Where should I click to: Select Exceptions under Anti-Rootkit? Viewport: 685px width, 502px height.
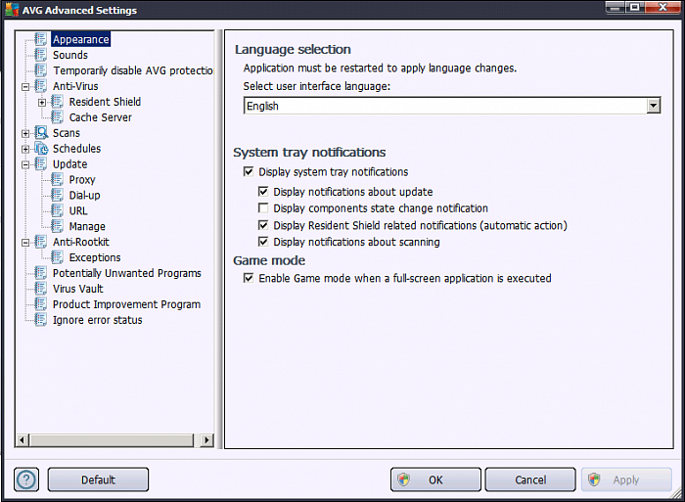pyautogui.click(x=95, y=257)
